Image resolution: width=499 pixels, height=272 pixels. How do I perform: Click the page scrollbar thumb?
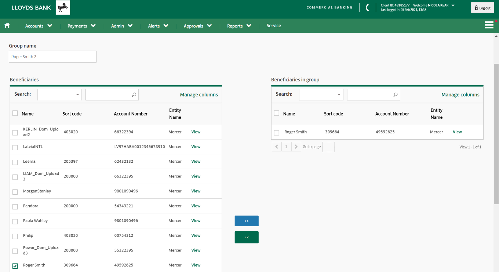(x=496, y=134)
